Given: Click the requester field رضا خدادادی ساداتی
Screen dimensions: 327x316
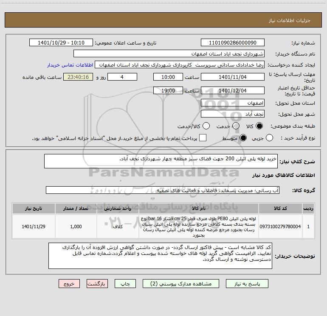Looking at the screenshot, I should click(x=180, y=65).
